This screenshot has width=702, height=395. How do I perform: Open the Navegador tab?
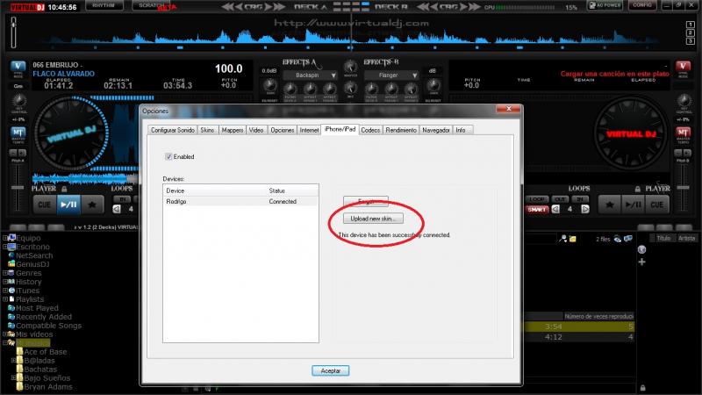(x=436, y=130)
